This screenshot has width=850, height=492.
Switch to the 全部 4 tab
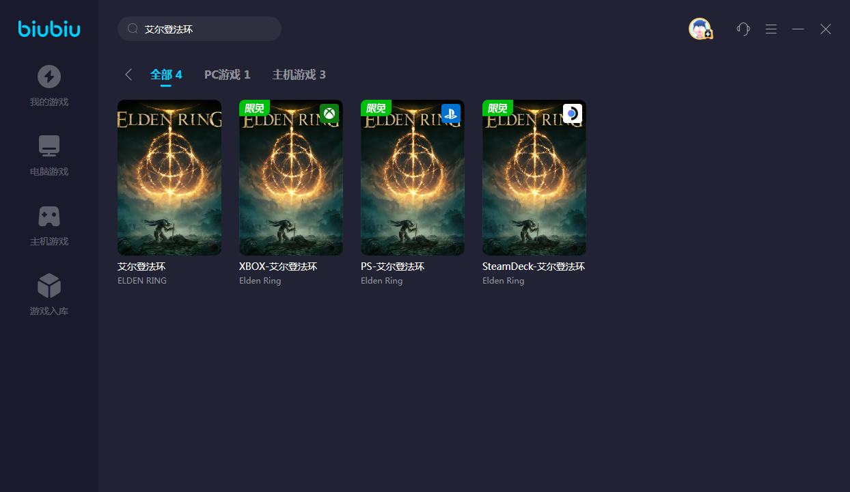[166, 74]
